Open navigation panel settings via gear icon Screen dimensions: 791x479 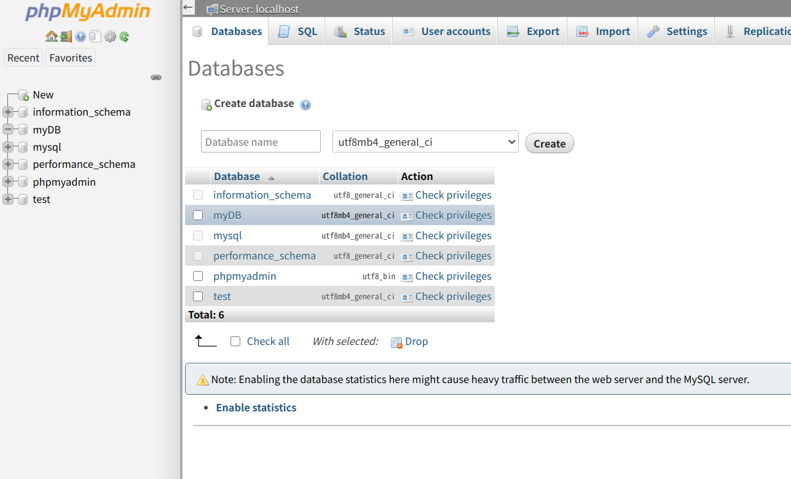click(110, 36)
